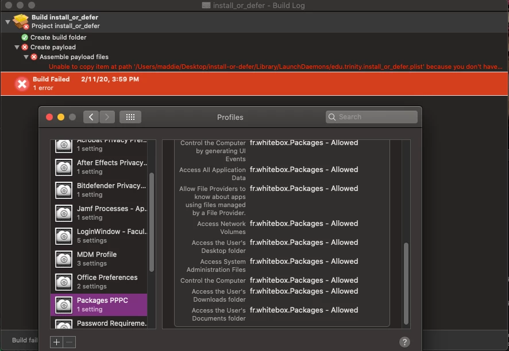Select the MDM Profile entry
The width and height of the screenshot is (509, 351).
(99, 259)
